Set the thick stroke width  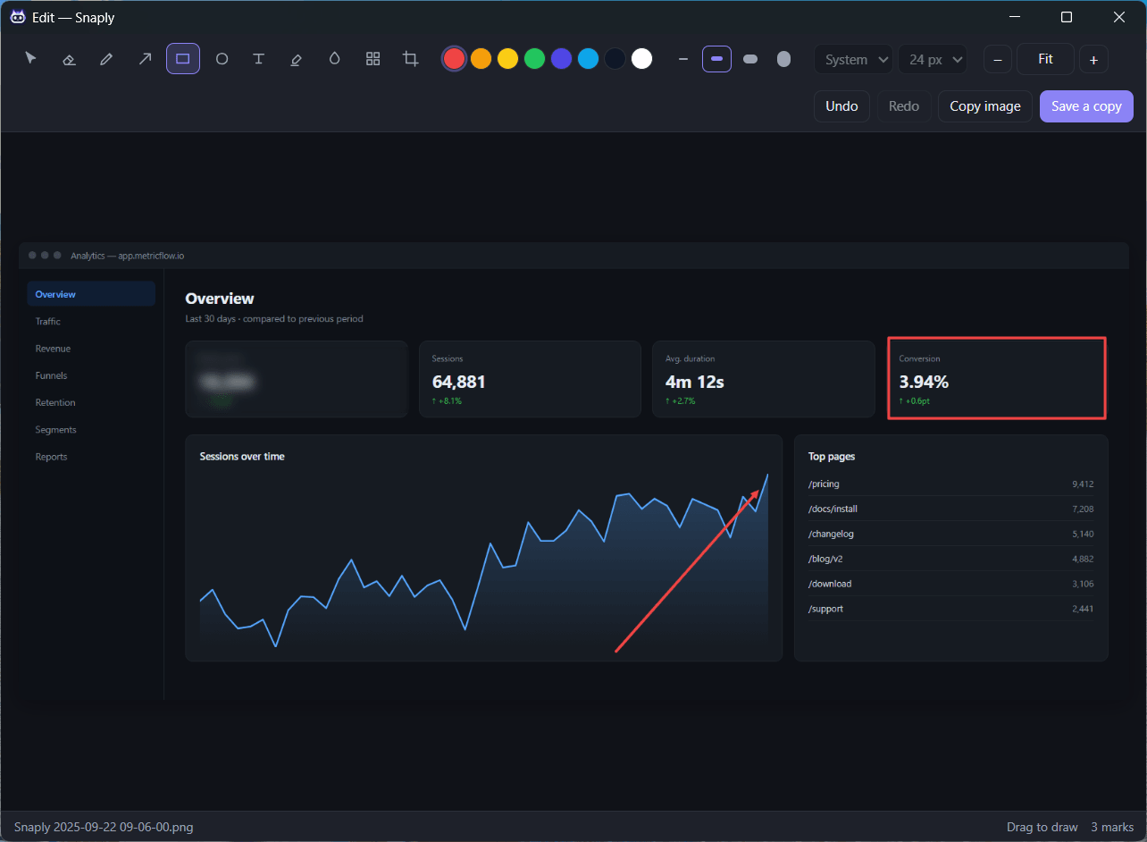pyautogui.click(x=750, y=59)
